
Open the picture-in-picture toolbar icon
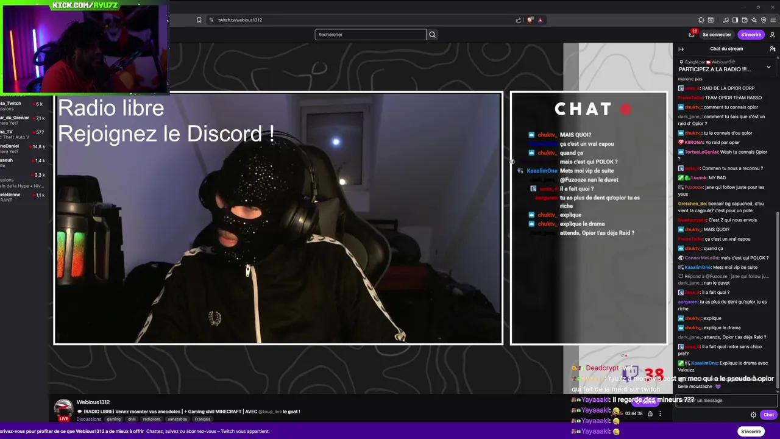pos(711,20)
